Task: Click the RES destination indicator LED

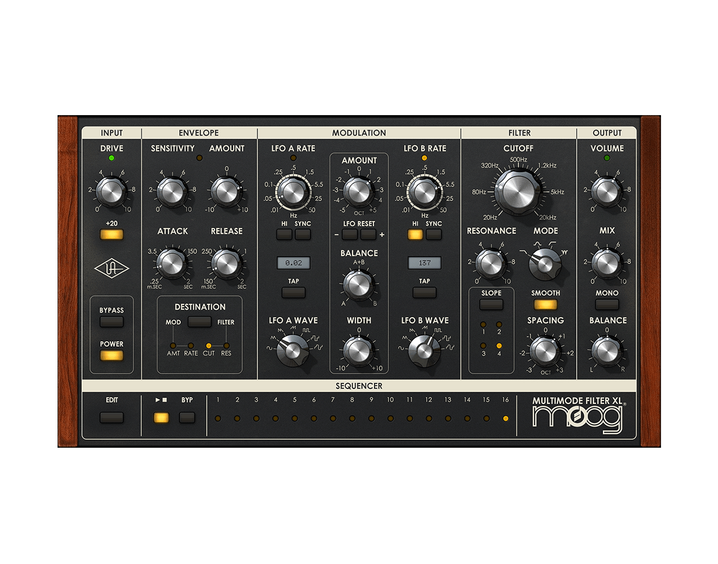Action: pos(226,345)
